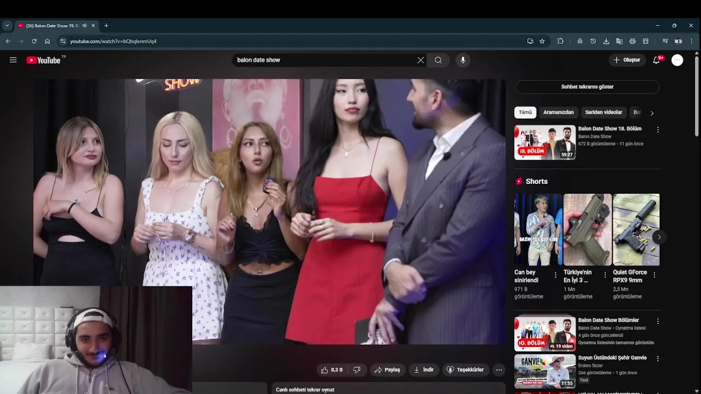This screenshot has height=394, width=701.
Task: Click the magnifier search button
Action: click(438, 60)
